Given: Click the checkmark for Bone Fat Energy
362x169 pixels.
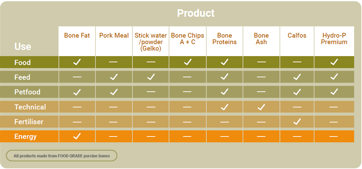Looking at the screenshot, I should coord(77,136).
